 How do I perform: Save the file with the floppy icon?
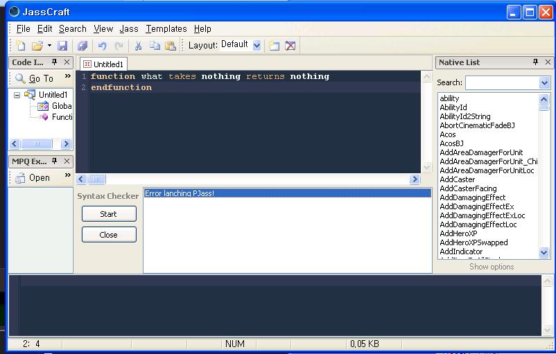62,46
